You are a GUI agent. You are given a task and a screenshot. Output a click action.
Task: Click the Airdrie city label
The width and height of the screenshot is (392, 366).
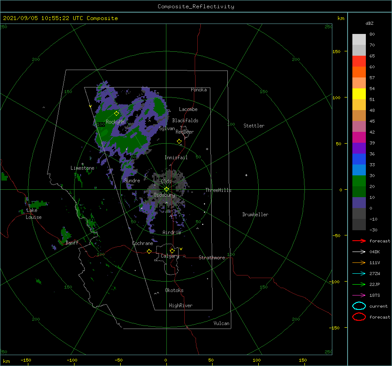point(172,232)
